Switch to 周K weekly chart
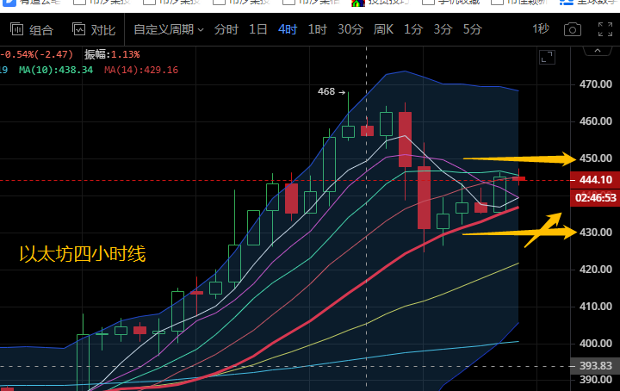This screenshot has width=620, height=391. tap(383, 30)
